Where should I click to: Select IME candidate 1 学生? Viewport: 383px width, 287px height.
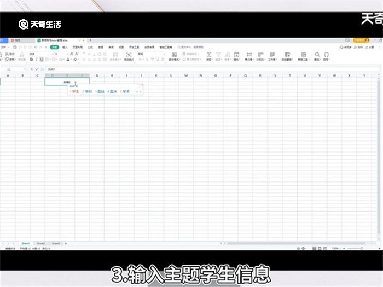pos(74,91)
